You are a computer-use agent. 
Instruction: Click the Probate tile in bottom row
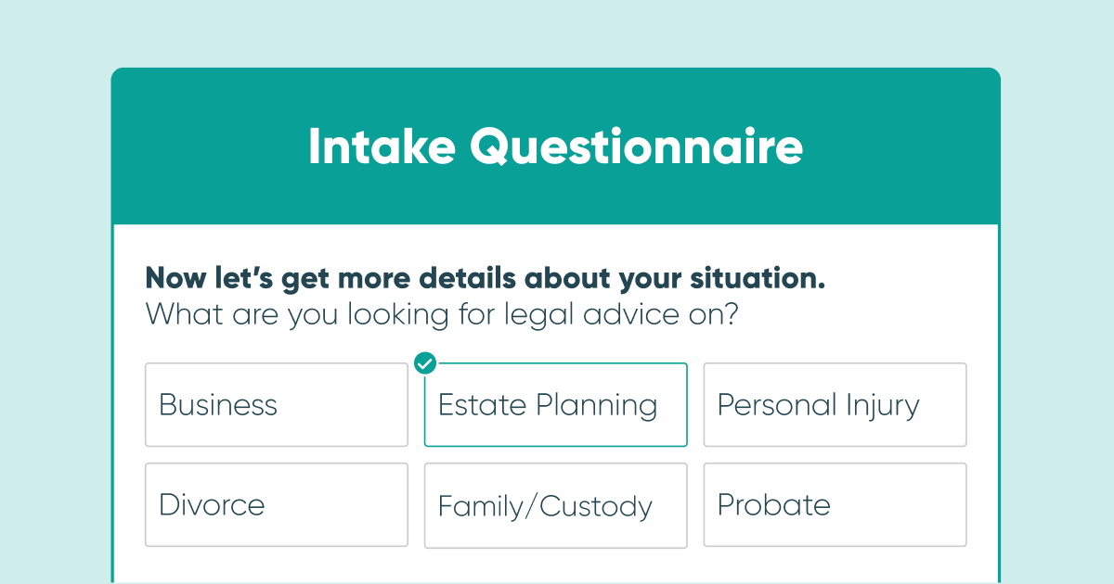click(835, 505)
